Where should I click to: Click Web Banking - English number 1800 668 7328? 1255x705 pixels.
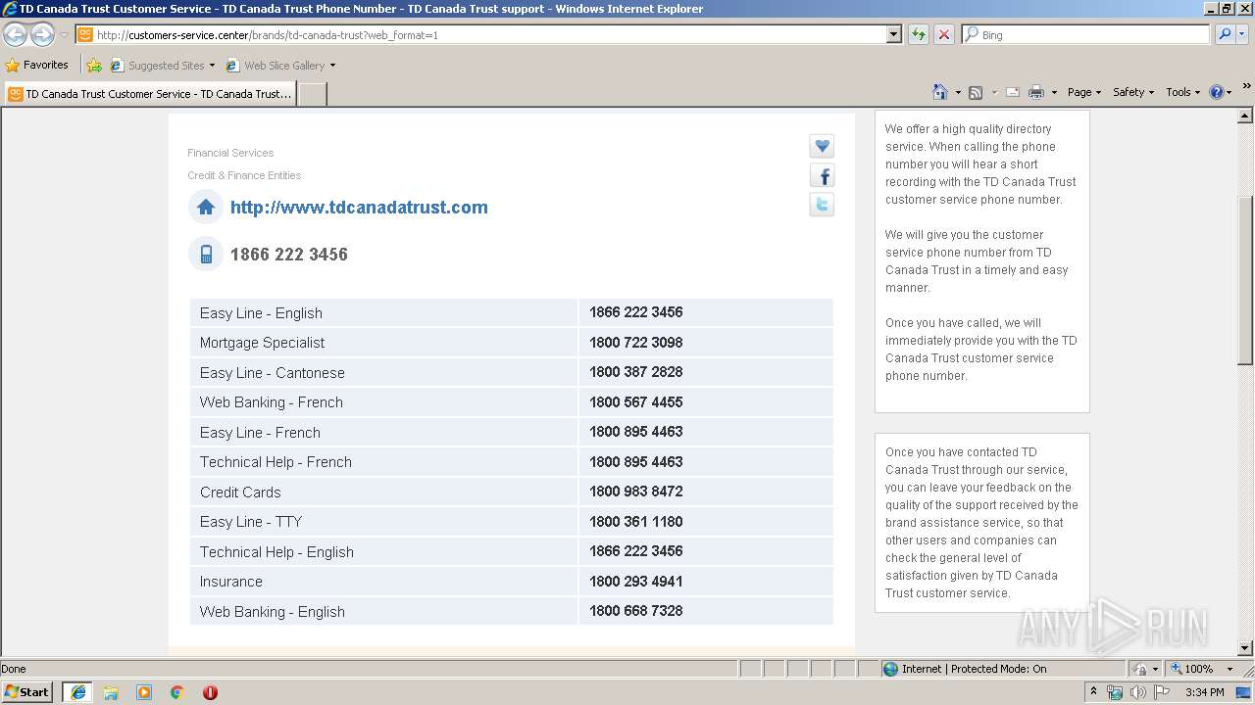click(635, 611)
